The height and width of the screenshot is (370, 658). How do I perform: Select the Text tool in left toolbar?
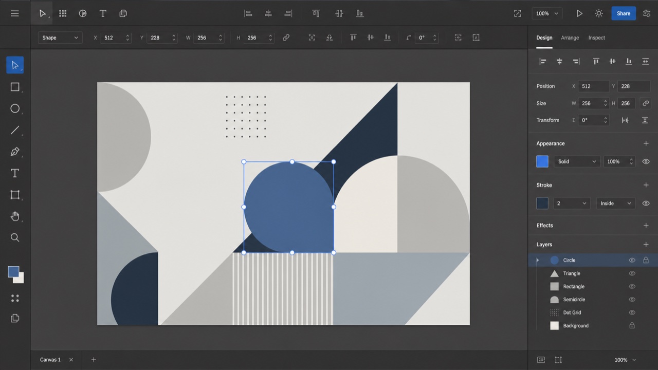[x=15, y=173]
